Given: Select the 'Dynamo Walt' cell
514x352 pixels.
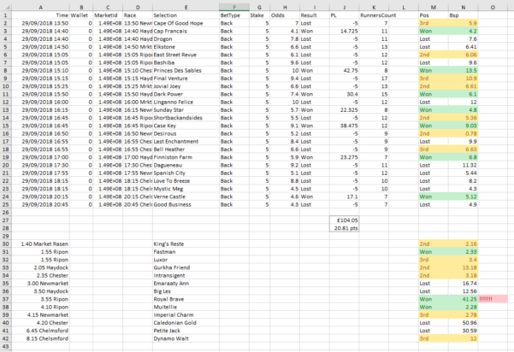Looking at the screenshot, I should (186, 338).
